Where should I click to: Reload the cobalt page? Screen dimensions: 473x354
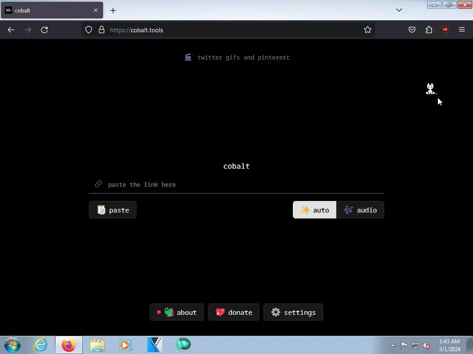(x=44, y=30)
